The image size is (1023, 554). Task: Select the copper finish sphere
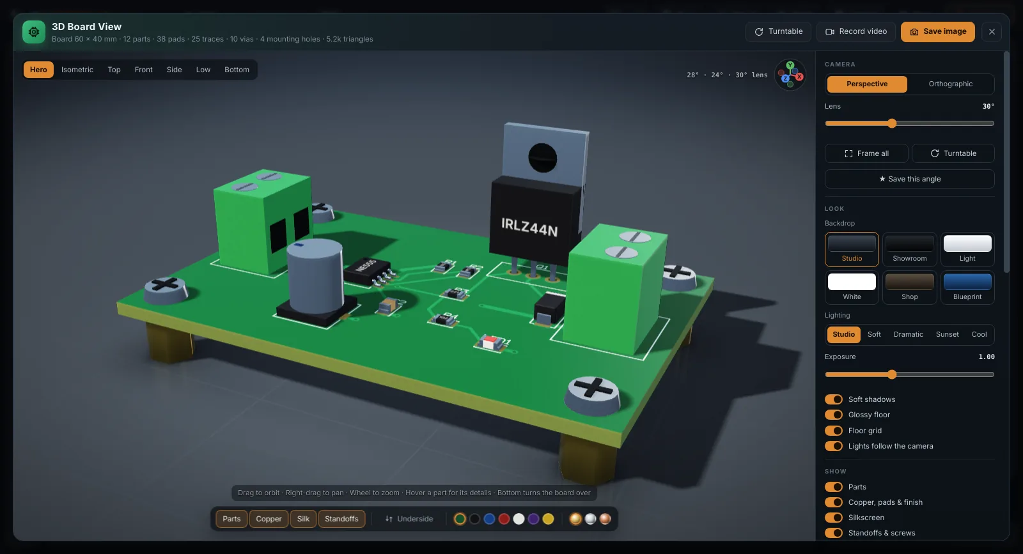pyautogui.click(x=605, y=519)
